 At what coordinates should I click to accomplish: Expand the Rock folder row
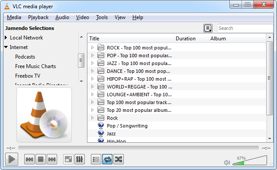tap(92, 118)
